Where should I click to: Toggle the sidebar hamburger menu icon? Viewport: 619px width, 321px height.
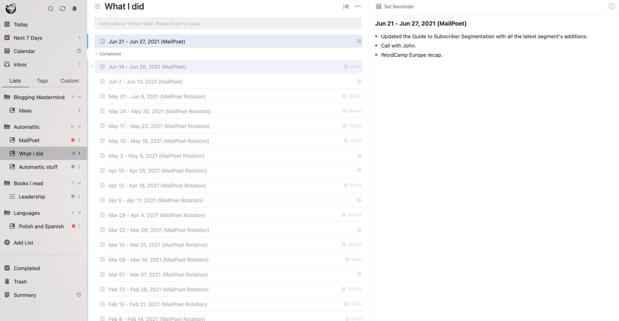(x=98, y=6)
